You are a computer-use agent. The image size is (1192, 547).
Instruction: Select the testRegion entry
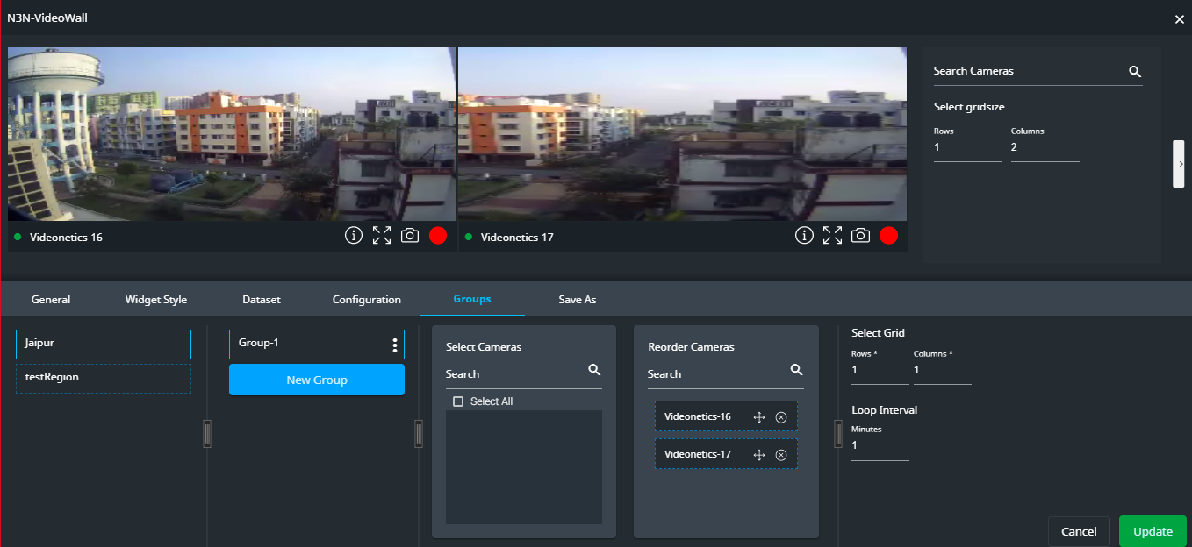click(104, 379)
